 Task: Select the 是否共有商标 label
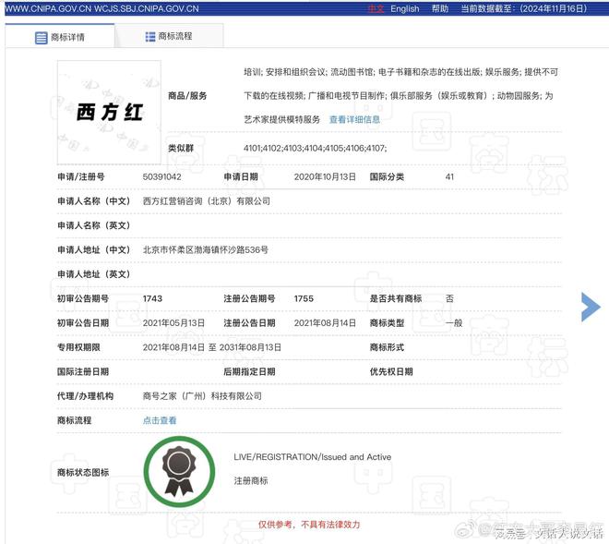click(395, 298)
